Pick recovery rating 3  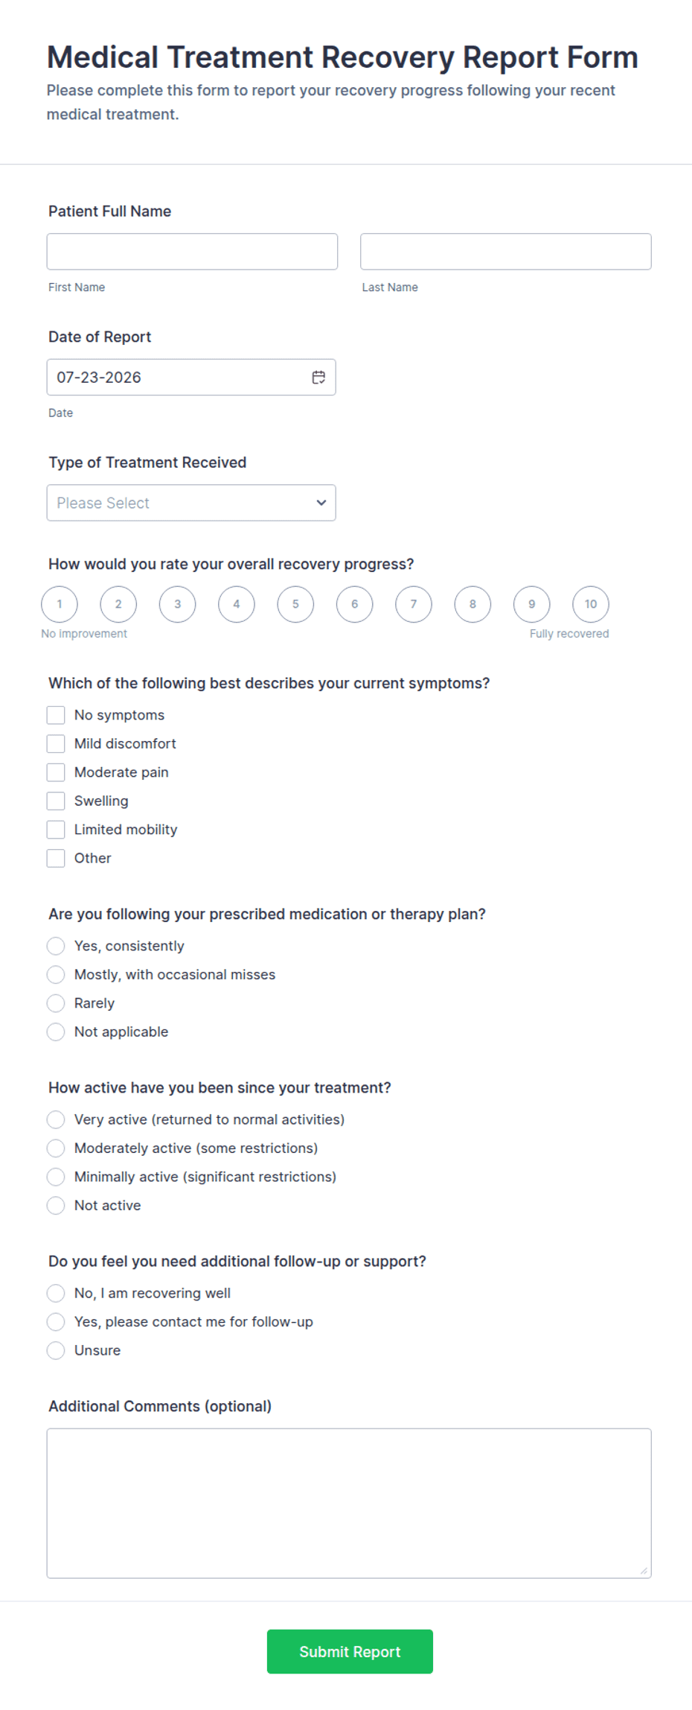click(178, 604)
